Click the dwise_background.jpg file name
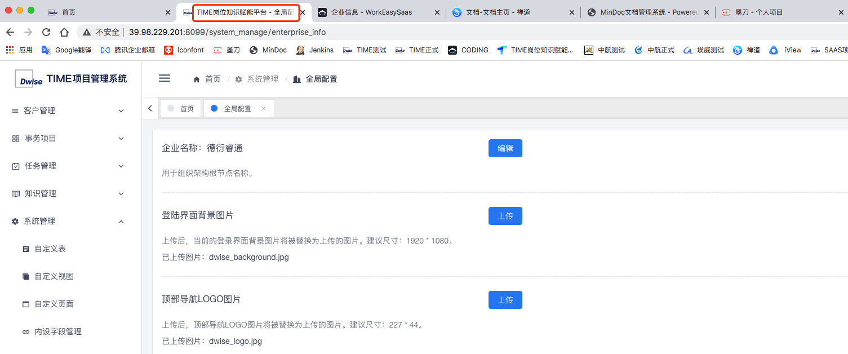Viewport: 848px width, 354px height. point(249,257)
